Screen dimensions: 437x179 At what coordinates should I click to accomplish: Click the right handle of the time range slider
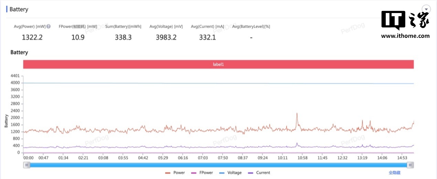pos(410,165)
